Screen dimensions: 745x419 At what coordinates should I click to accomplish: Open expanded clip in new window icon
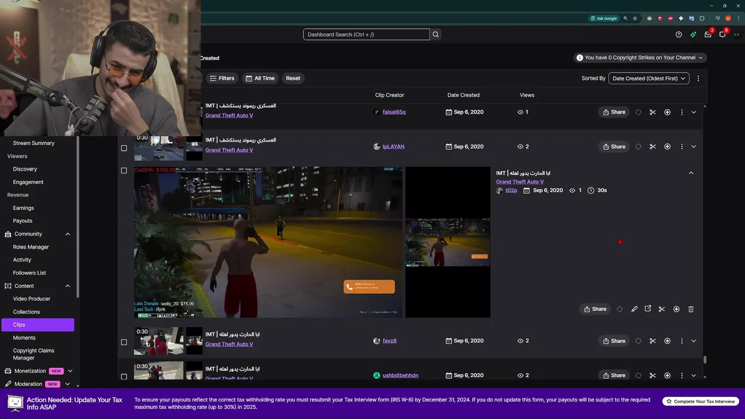click(648, 309)
